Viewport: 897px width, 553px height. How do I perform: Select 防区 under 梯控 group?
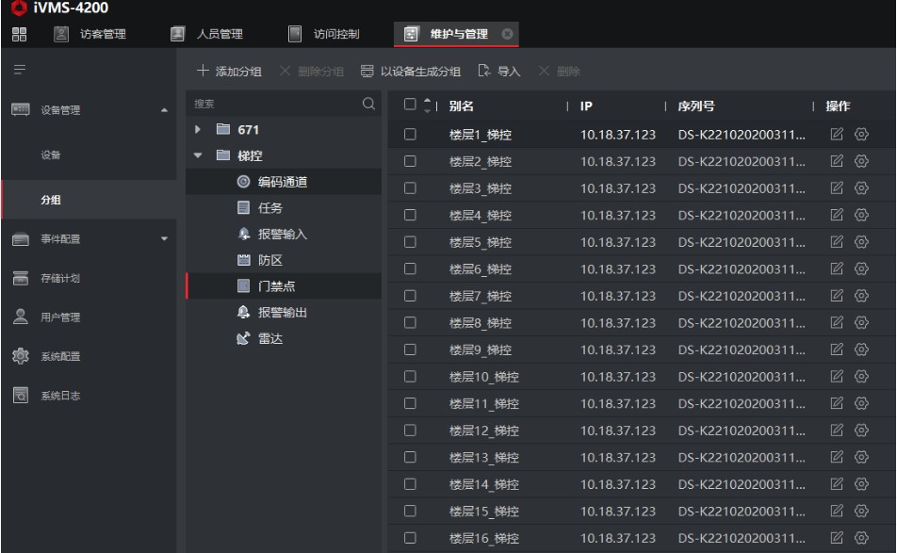point(284,260)
